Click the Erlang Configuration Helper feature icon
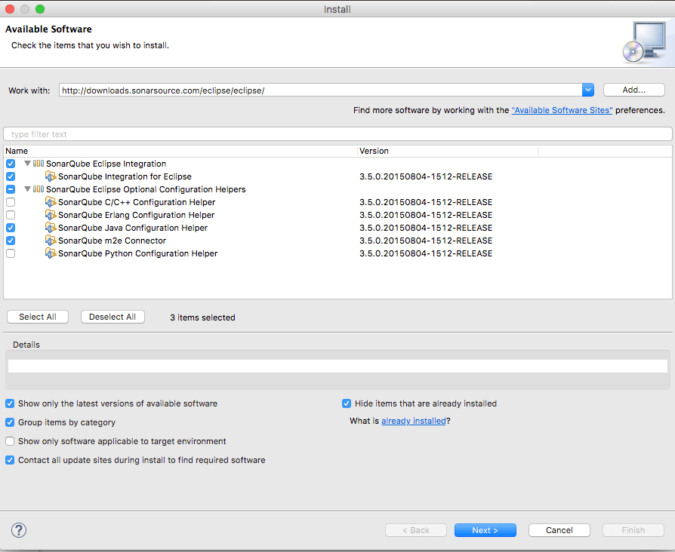This screenshot has height=552, width=675. [51, 215]
